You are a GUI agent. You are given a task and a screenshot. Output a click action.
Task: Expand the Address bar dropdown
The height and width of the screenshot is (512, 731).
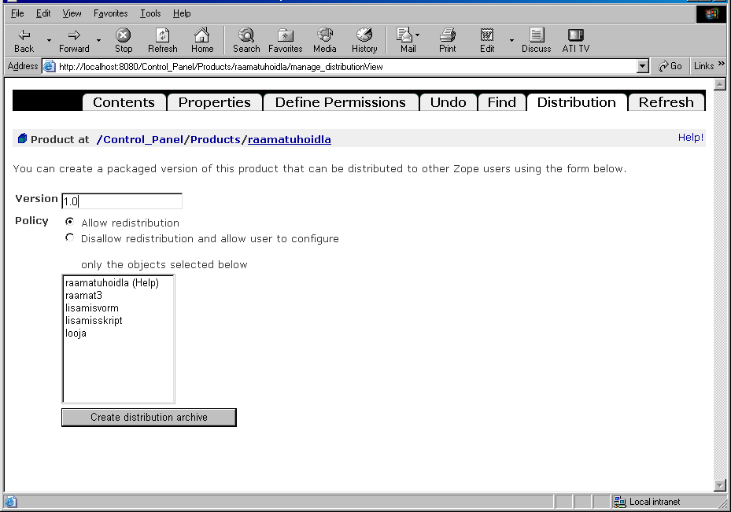643,67
